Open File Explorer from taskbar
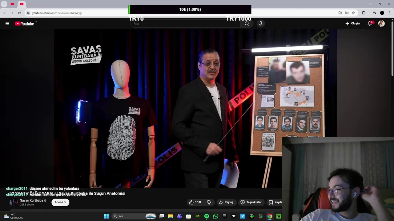Screen dimensions: 394x221 [x=171, y=216]
